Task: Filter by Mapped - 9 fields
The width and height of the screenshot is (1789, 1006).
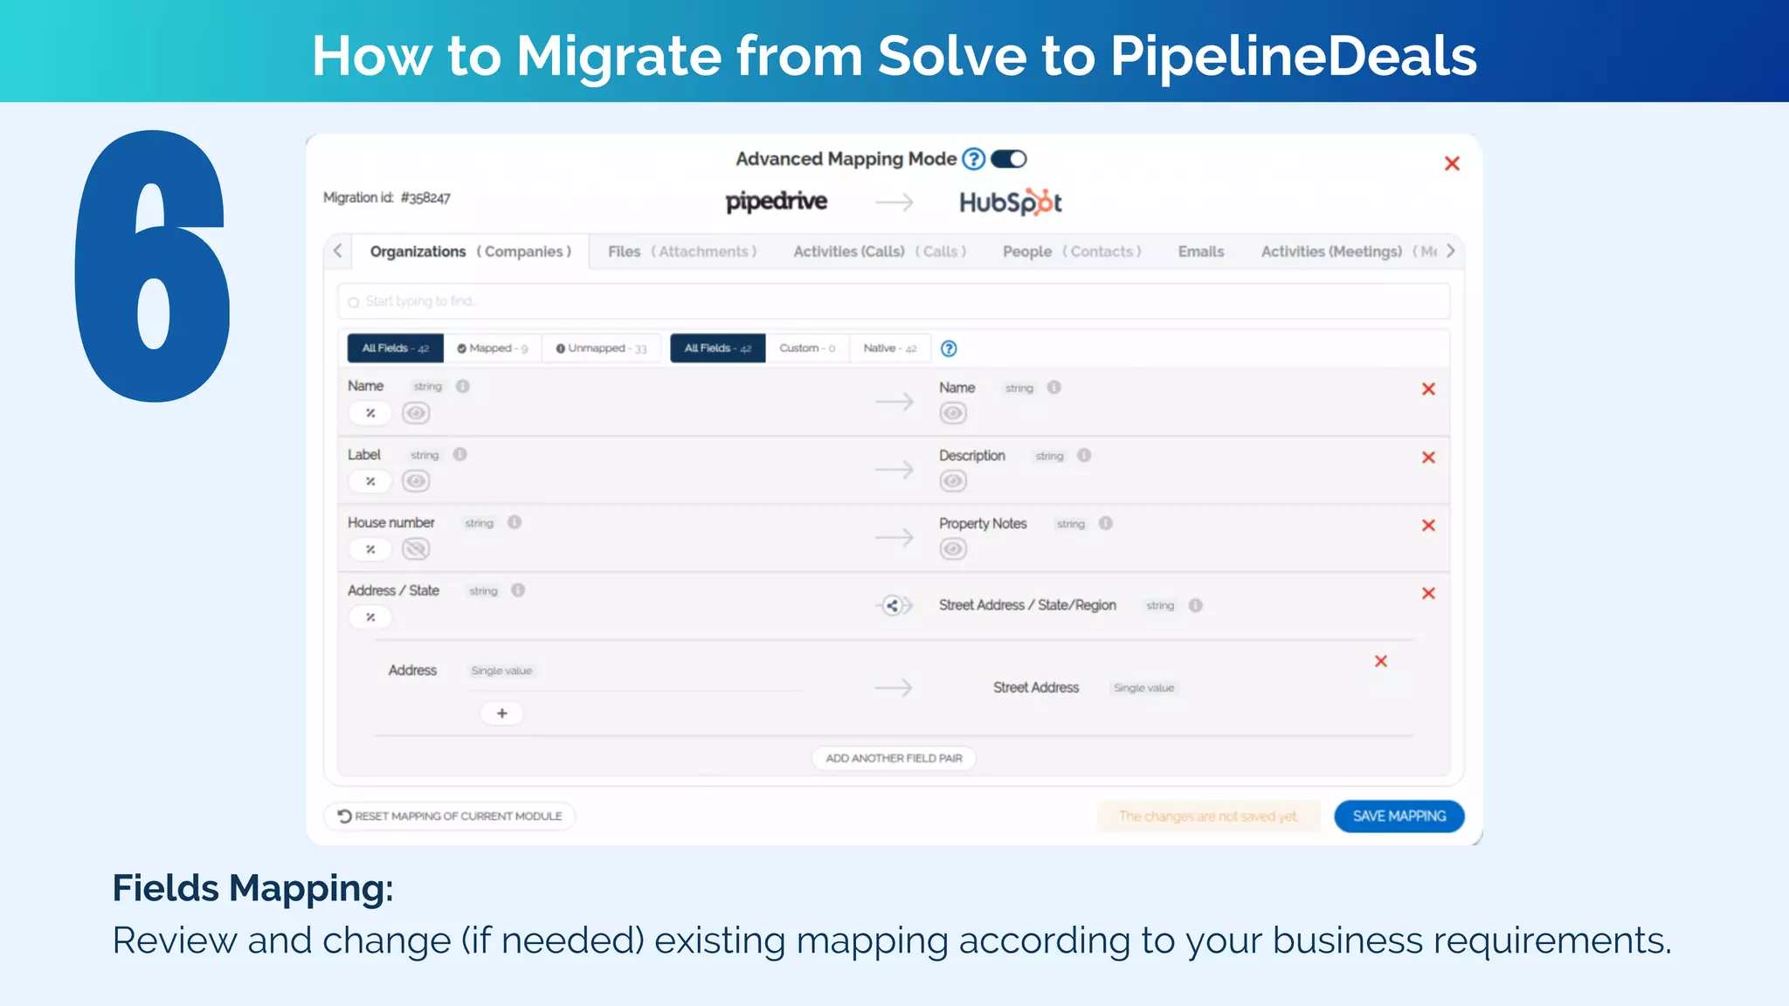Action: tap(493, 348)
